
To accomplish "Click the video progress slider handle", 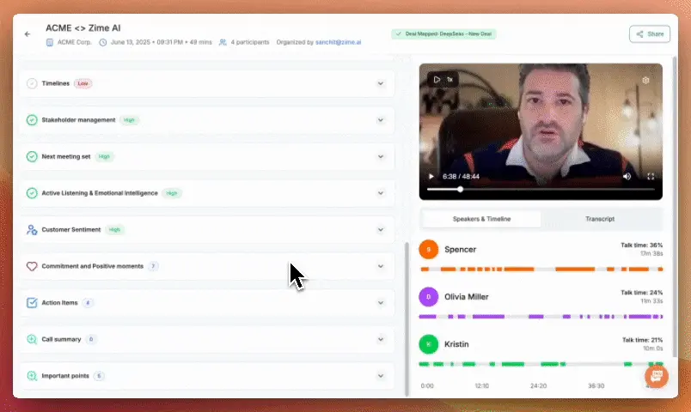I will click(460, 190).
